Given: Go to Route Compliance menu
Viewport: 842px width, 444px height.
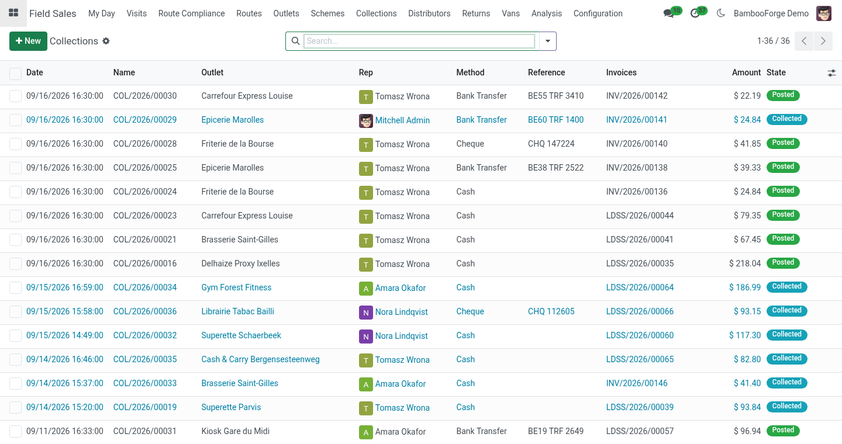Looking at the screenshot, I should 191,13.
